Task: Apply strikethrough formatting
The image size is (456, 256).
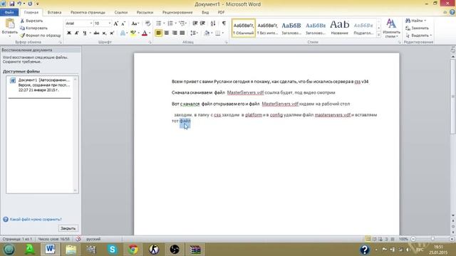Action: [x=96, y=33]
